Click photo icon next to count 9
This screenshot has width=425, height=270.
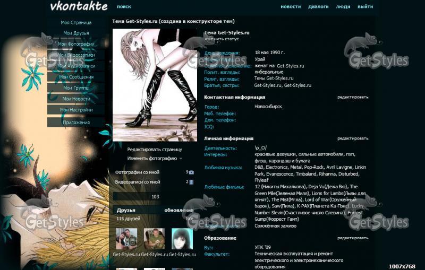click(x=191, y=172)
